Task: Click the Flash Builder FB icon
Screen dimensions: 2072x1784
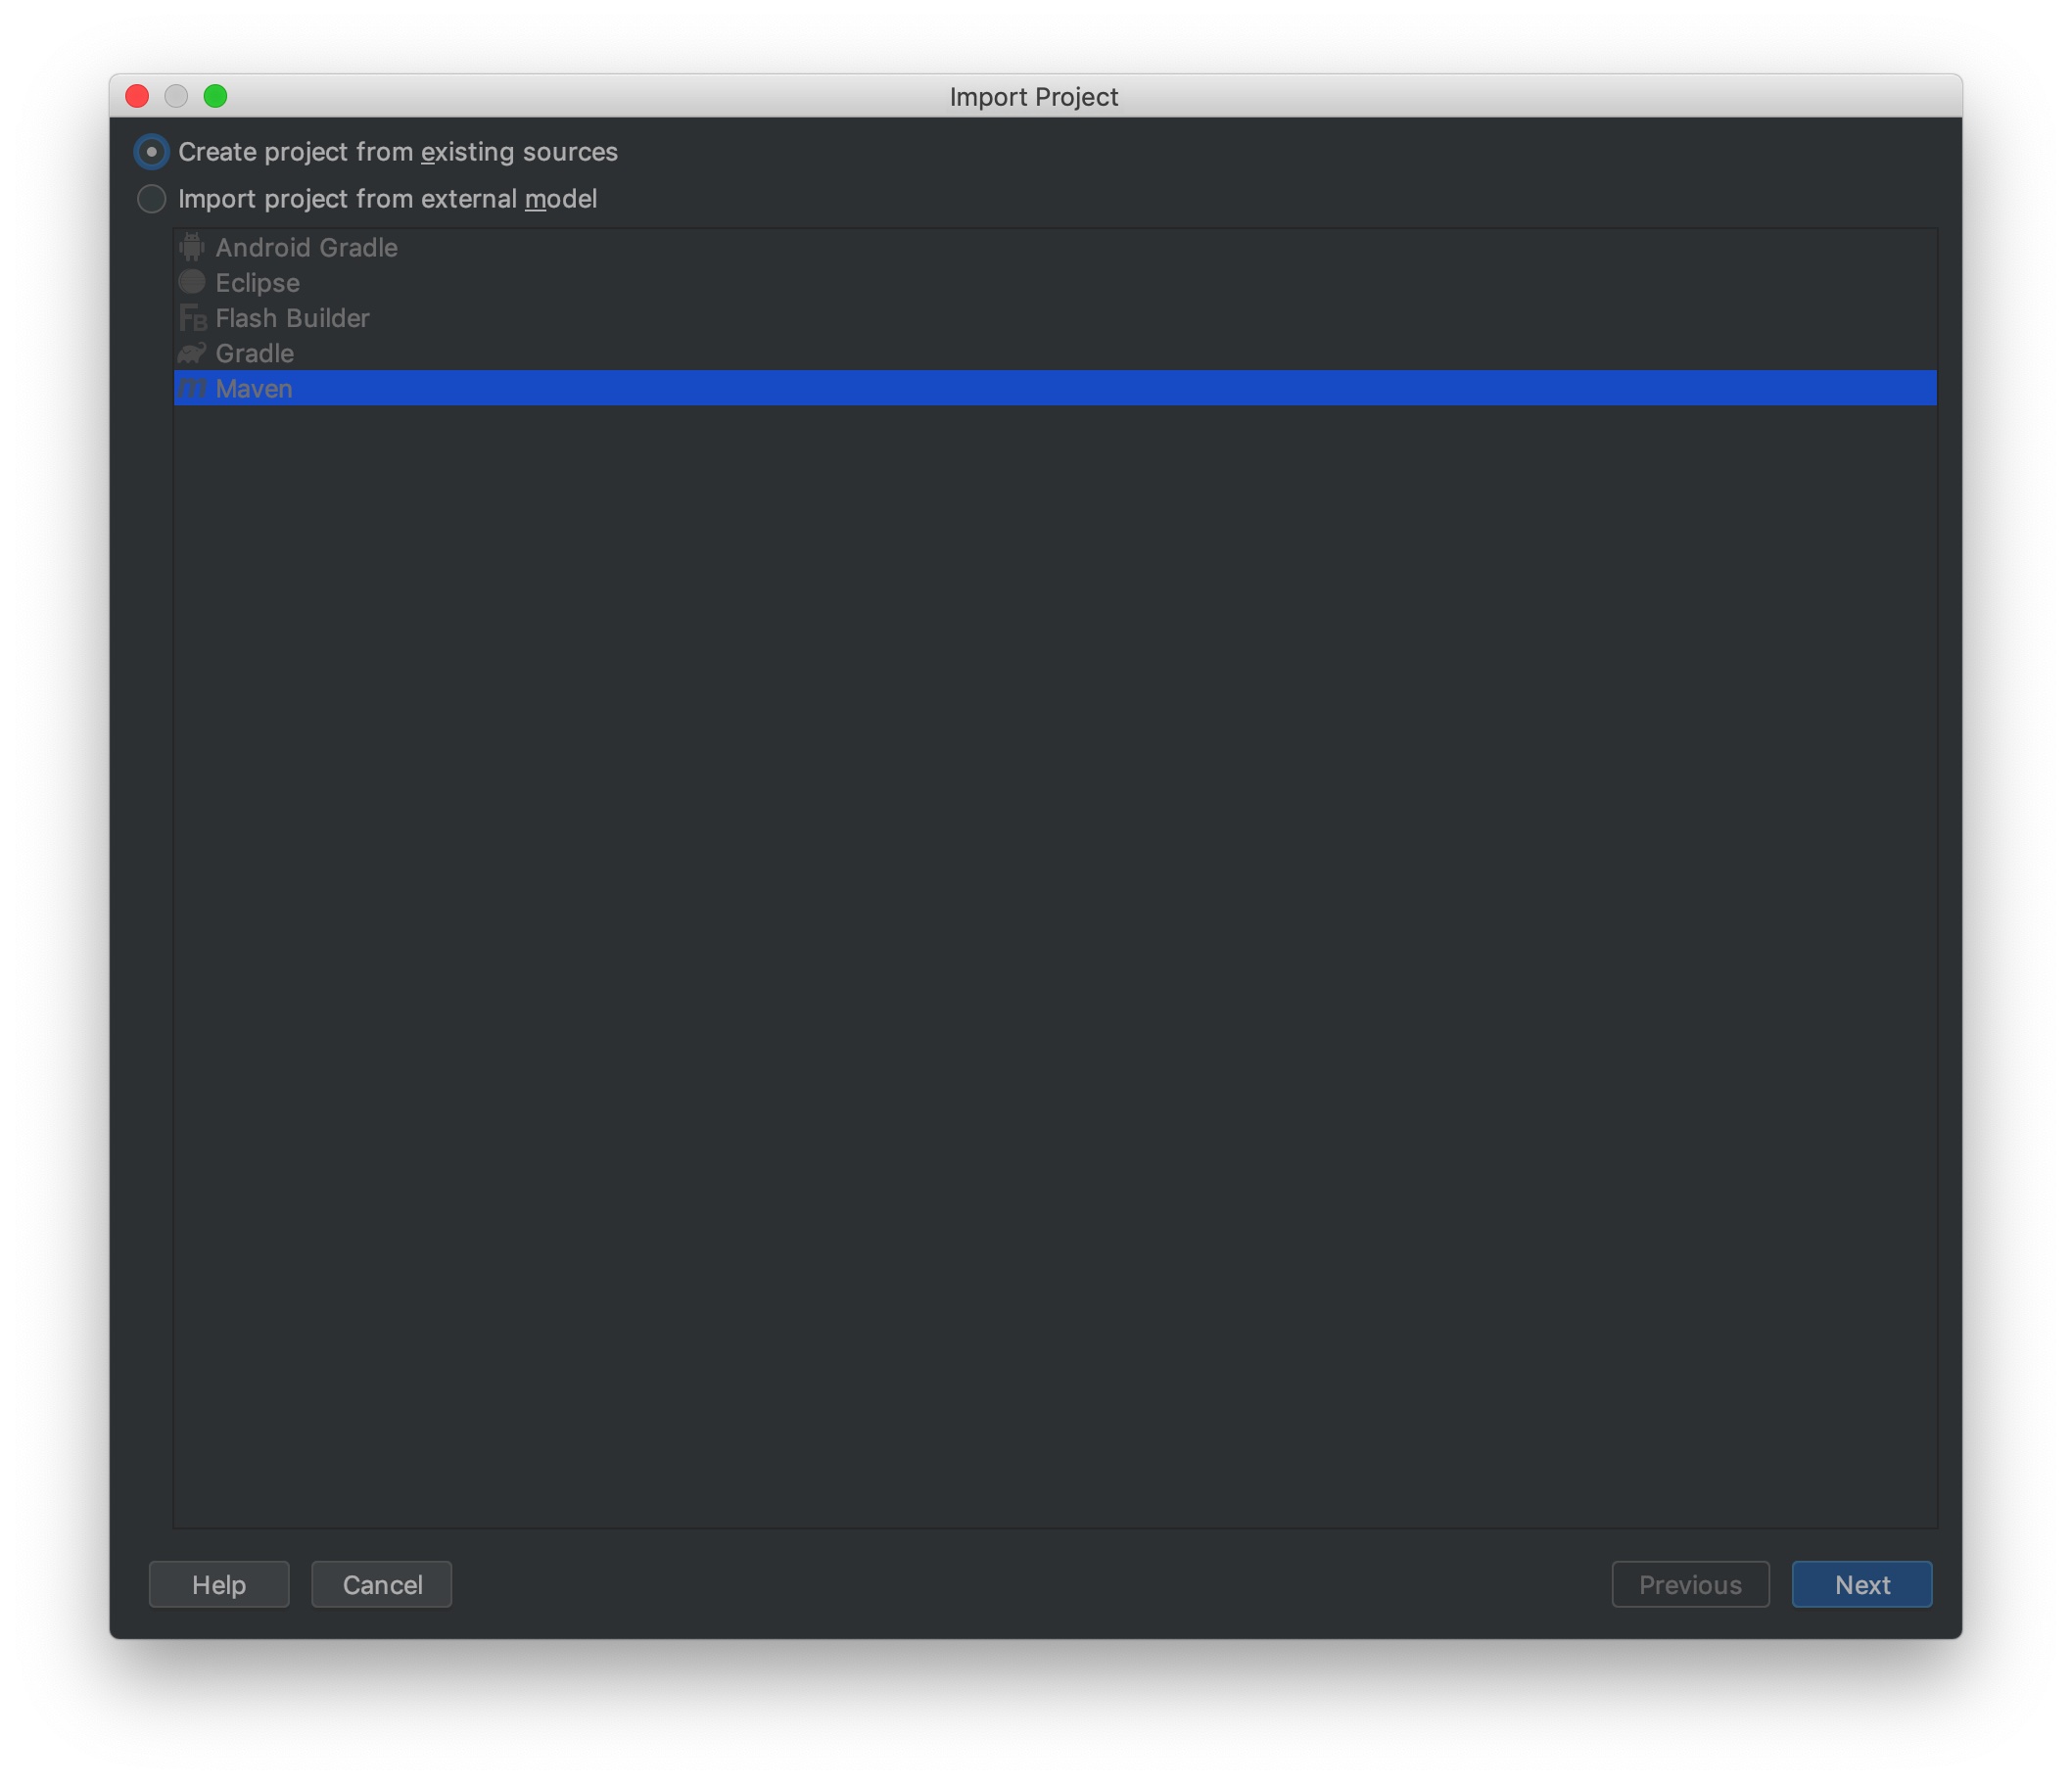Action: coord(192,318)
